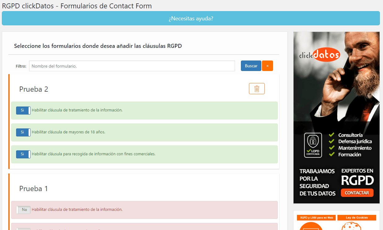Screen dimensions: 383x230
Task: Focus the Nombre del formulario filter field
Action: (x=132, y=66)
